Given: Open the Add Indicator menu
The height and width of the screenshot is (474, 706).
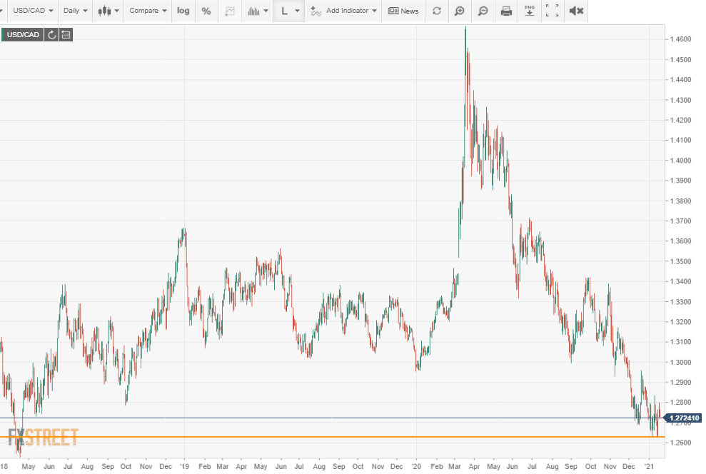Looking at the screenshot, I should click(343, 11).
